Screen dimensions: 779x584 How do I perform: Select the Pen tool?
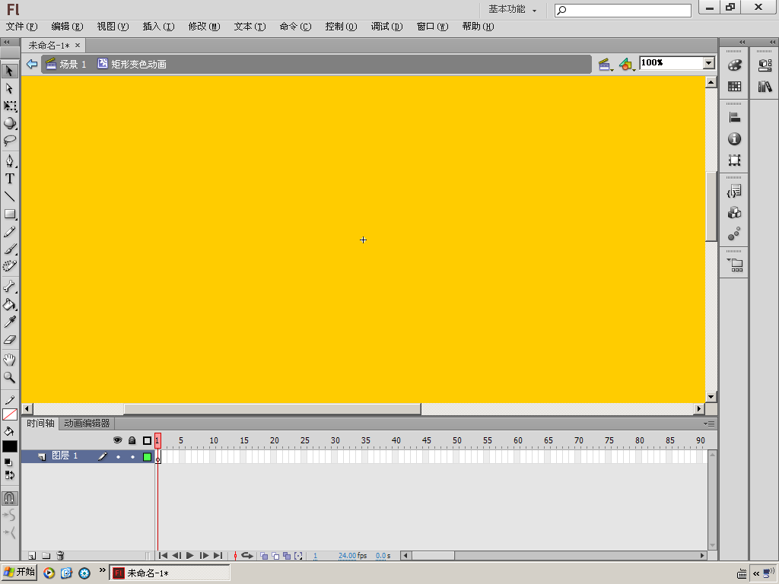point(9,161)
